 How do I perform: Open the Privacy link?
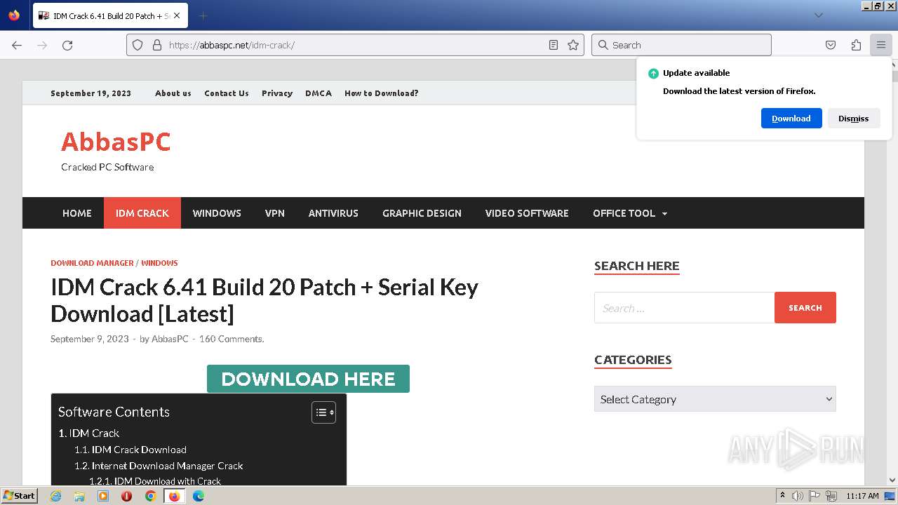[x=277, y=93]
